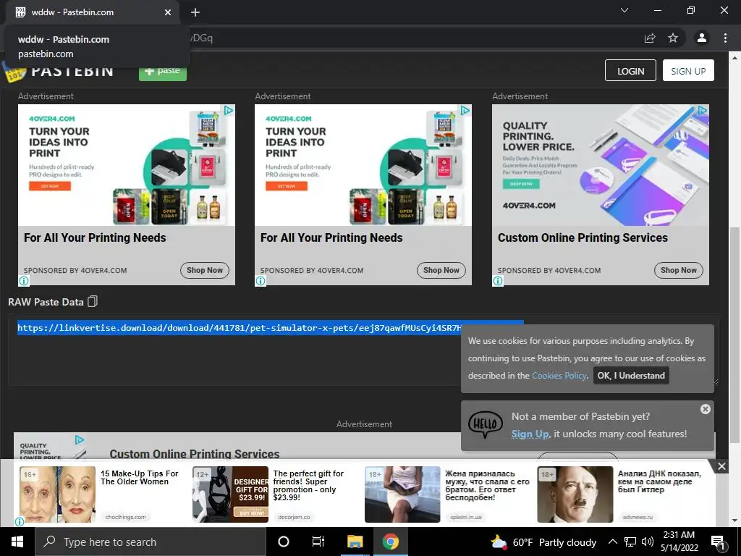Click info icon below third ad
The height and width of the screenshot is (556, 741).
tap(498, 282)
